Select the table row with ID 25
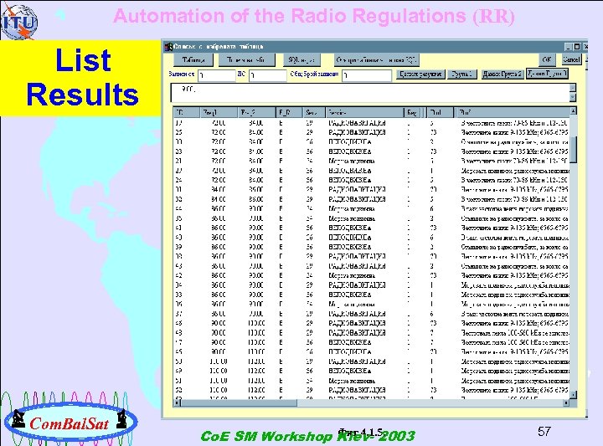This screenshot has width=603, height=446. pyautogui.click(x=372, y=132)
